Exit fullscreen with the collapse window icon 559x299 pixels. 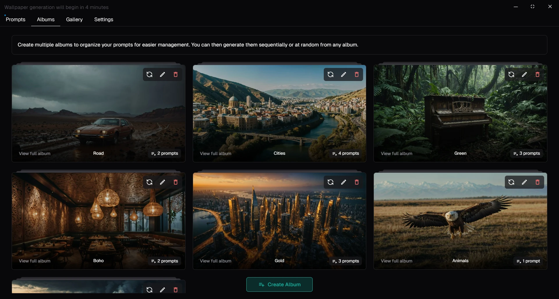533,6
